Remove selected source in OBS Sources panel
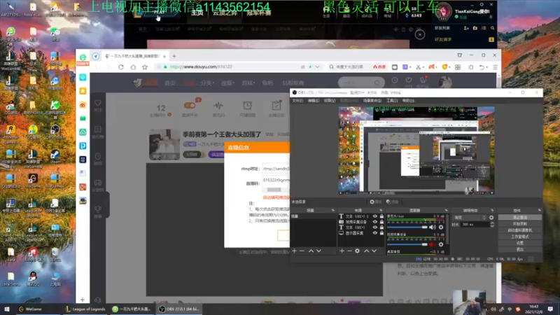The height and width of the screenshot is (315, 560). (x=349, y=251)
